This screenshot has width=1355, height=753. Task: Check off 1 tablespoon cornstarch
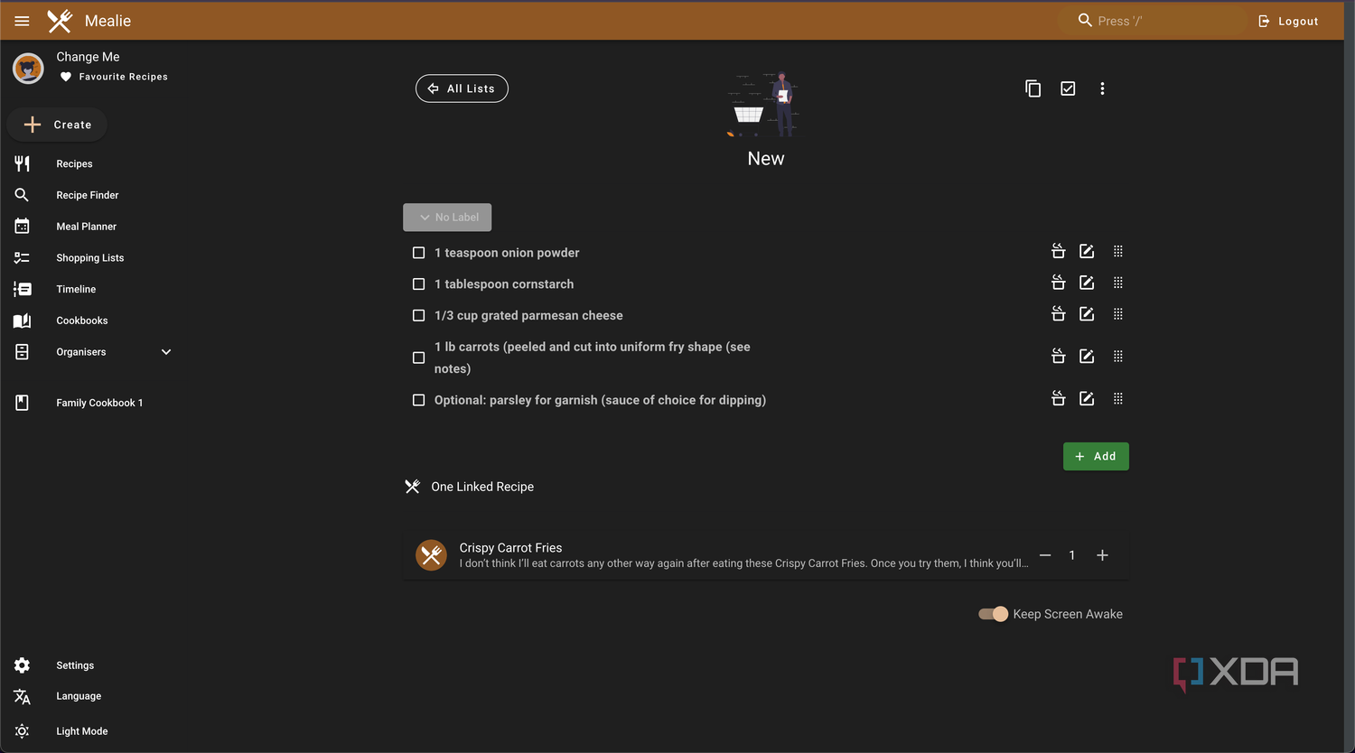(x=418, y=284)
